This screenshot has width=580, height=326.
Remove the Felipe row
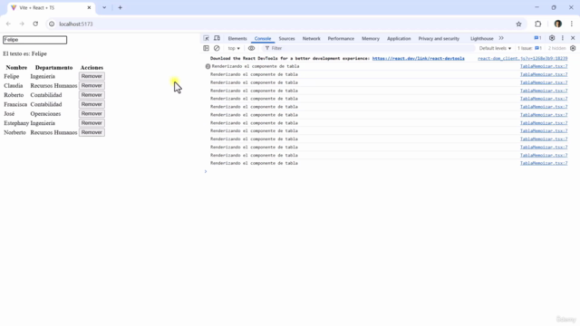coord(92,76)
